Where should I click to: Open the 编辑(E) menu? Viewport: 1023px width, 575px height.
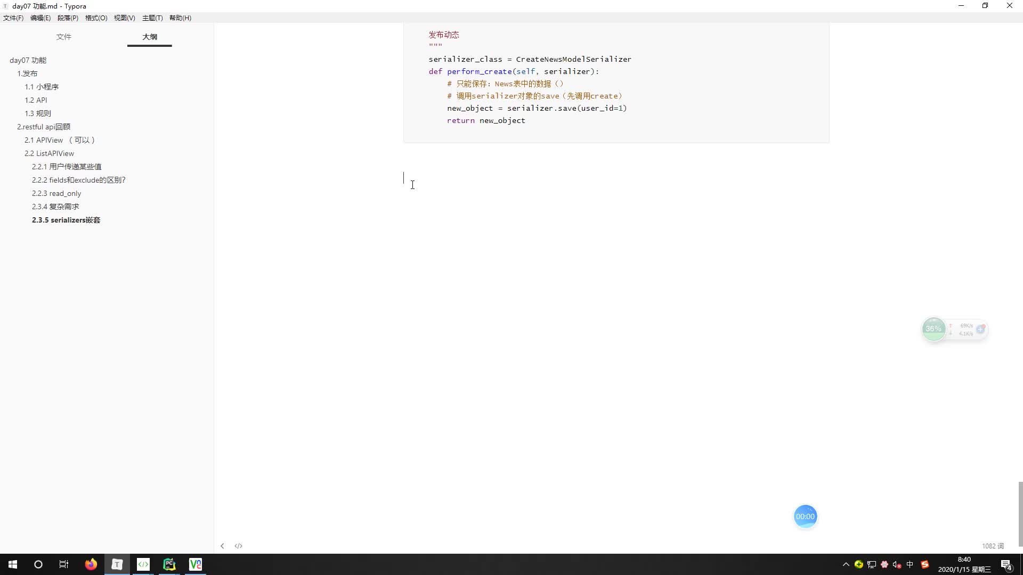tap(40, 18)
